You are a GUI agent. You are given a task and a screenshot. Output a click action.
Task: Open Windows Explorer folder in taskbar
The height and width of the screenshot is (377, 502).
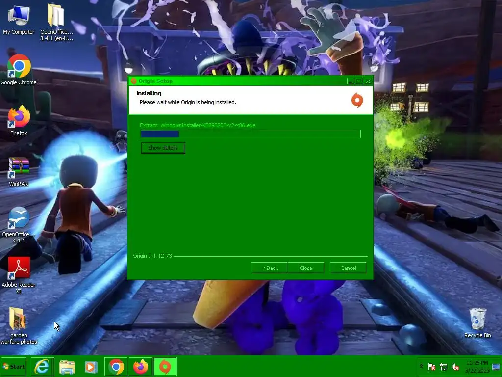click(x=67, y=367)
